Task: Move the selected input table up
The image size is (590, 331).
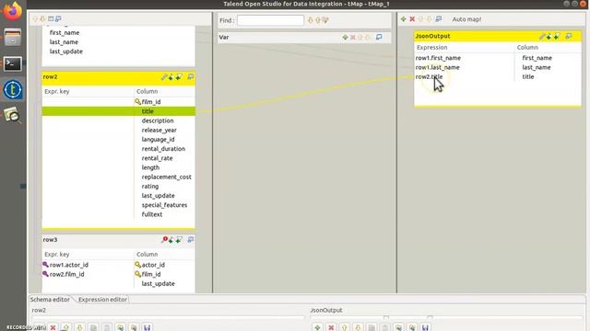Action: [35, 18]
